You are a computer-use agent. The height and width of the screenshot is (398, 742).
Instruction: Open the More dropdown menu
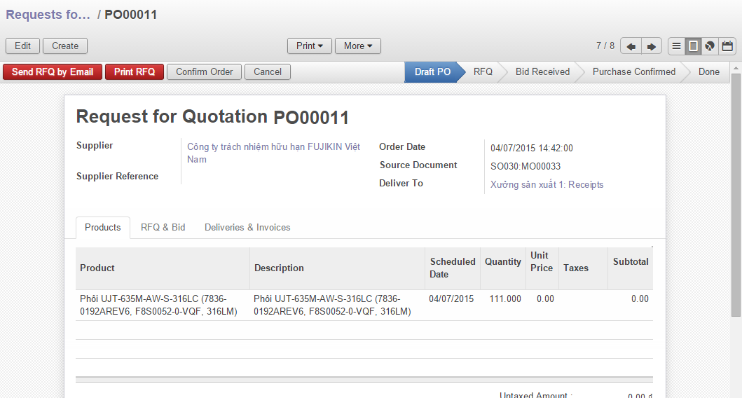(x=357, y=46)
